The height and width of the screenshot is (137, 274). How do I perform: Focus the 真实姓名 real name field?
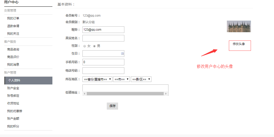[103, 38]
